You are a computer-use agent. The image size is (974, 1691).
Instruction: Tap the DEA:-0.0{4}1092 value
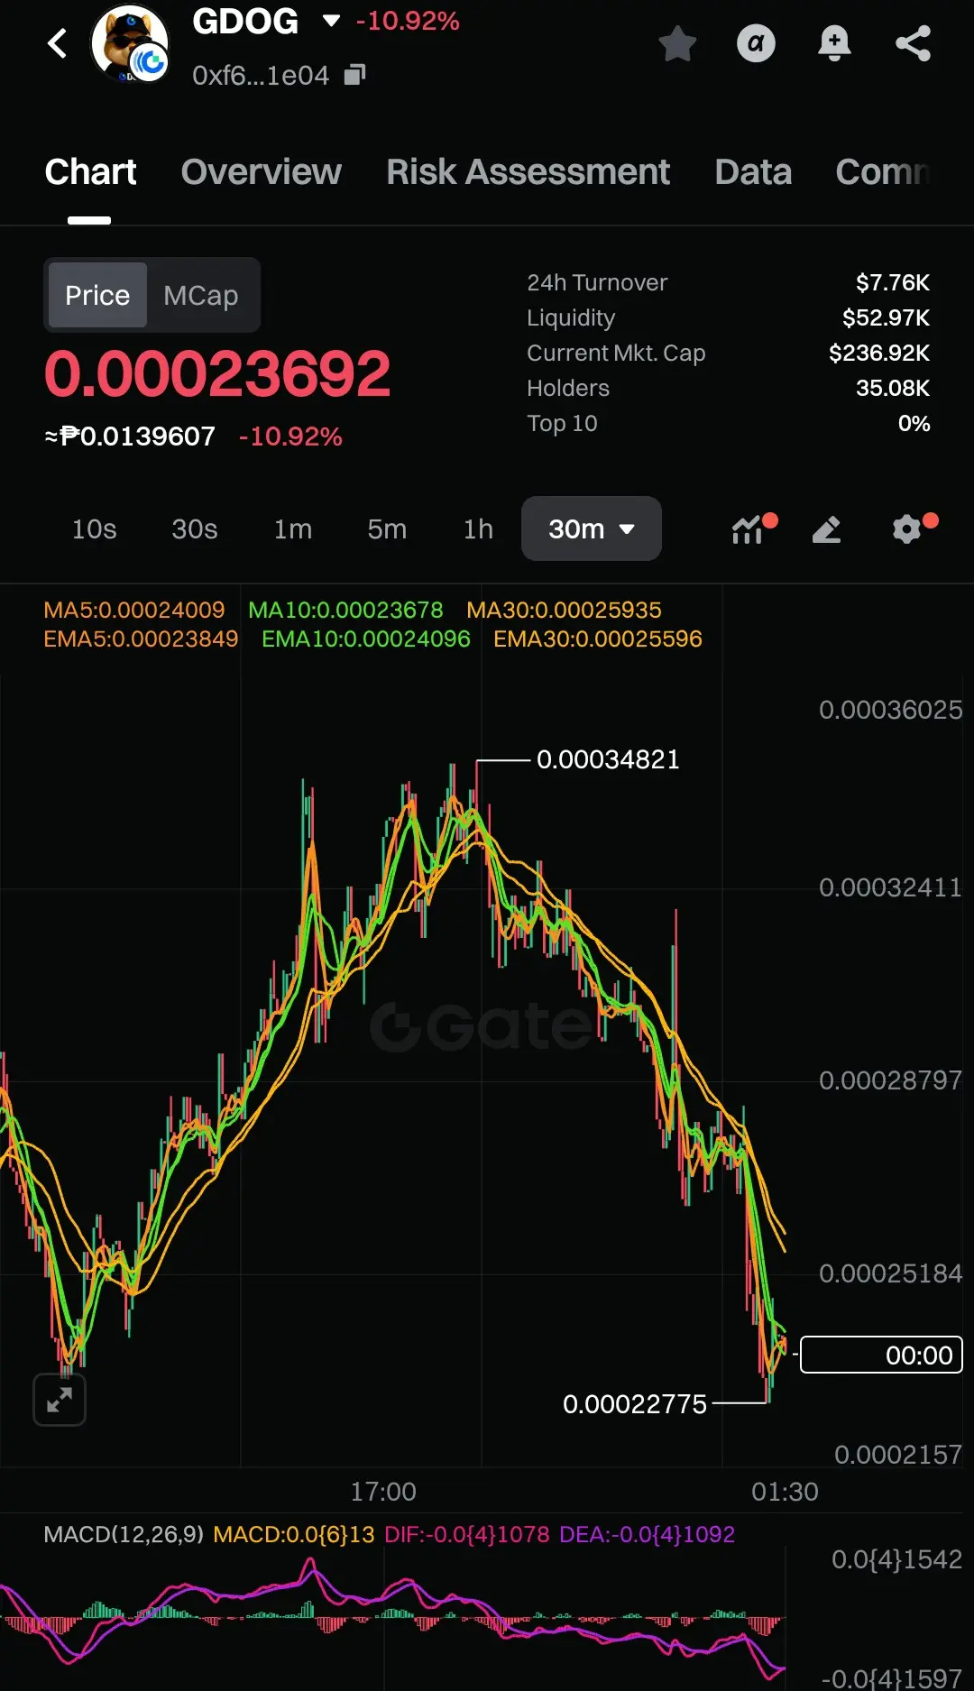[x=647, y=1534]
